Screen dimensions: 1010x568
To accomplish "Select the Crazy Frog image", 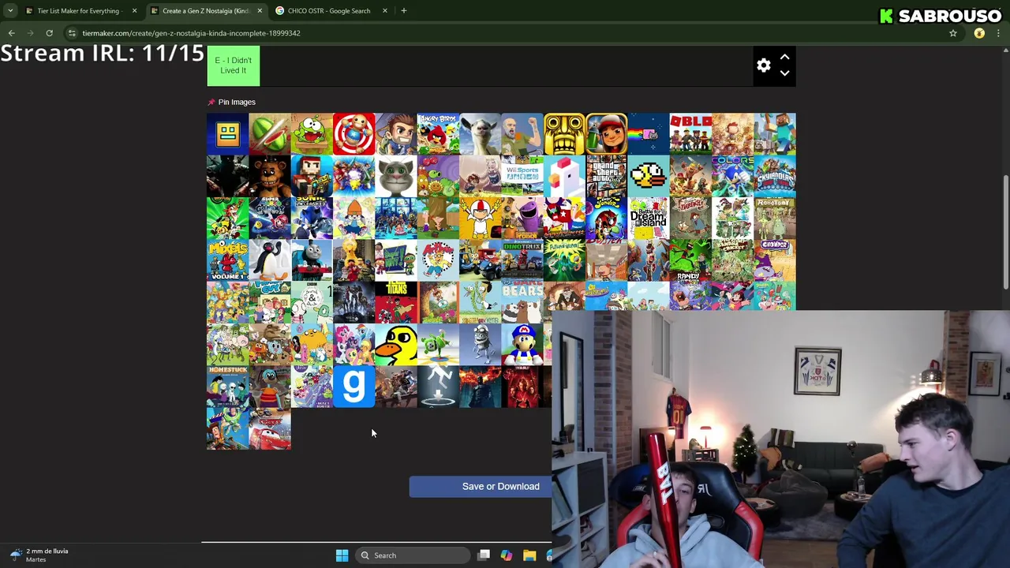I will coord(480,344).
